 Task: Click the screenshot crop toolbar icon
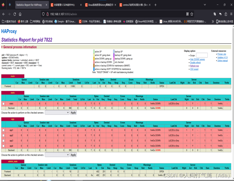(x=215, y=14)
